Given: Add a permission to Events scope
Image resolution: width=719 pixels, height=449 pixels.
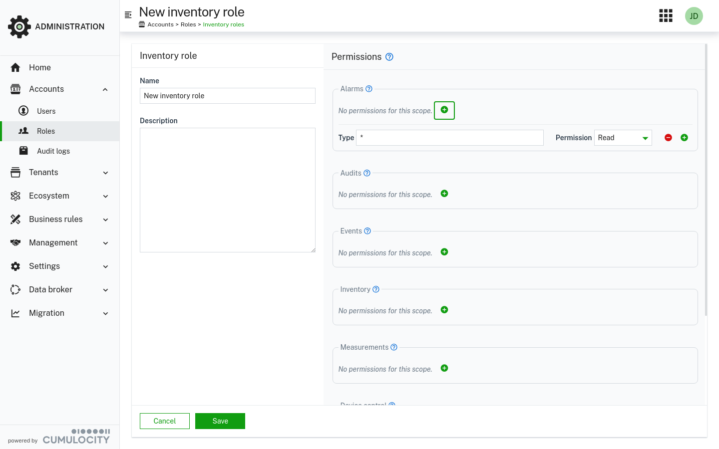Looking at the screenshot, I should 444,252.
